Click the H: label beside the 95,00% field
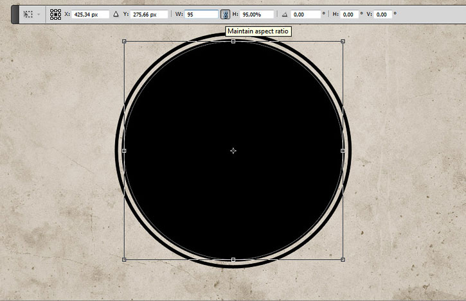This screenshot has width=466, height=301. [x=235, y=14]
